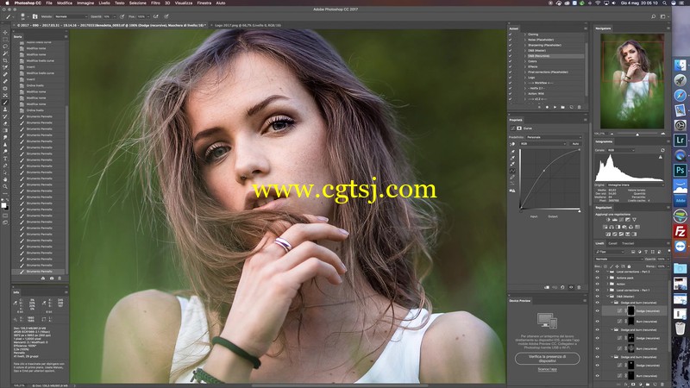Select the draw curve pencil icon
The width and height of the screenshot is (690, 388).
(512, 178)
